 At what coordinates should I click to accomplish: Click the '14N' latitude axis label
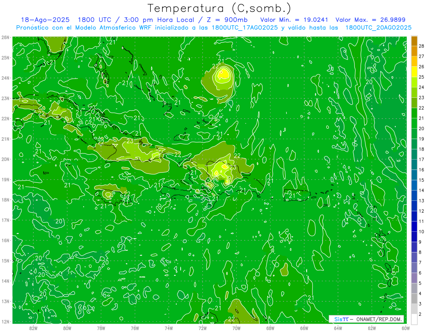5,281
